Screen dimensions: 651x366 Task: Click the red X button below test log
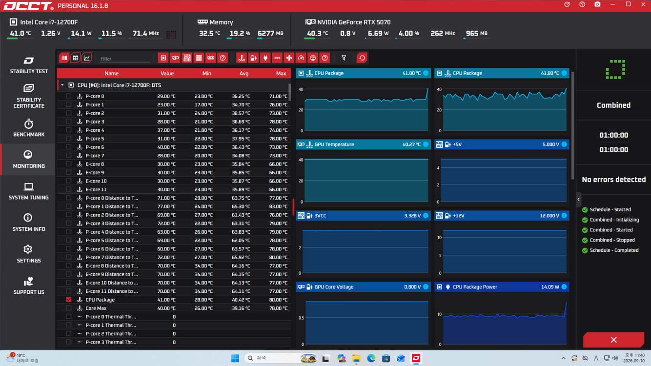pyautogui.click(x=613, y=340)
